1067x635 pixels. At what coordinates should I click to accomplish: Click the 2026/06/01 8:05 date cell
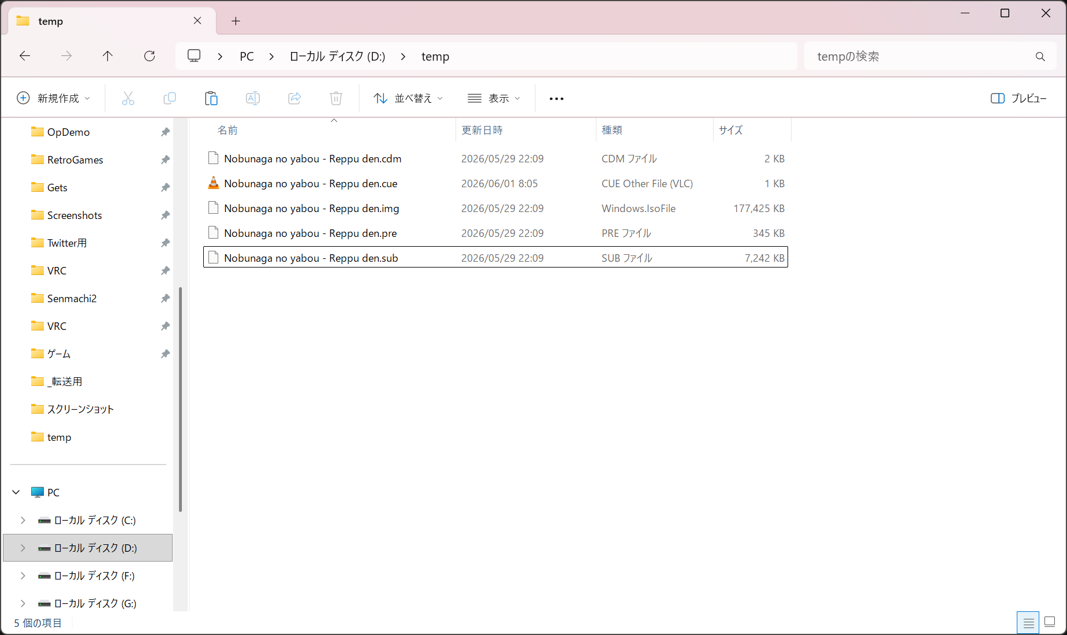pos(499,183)
